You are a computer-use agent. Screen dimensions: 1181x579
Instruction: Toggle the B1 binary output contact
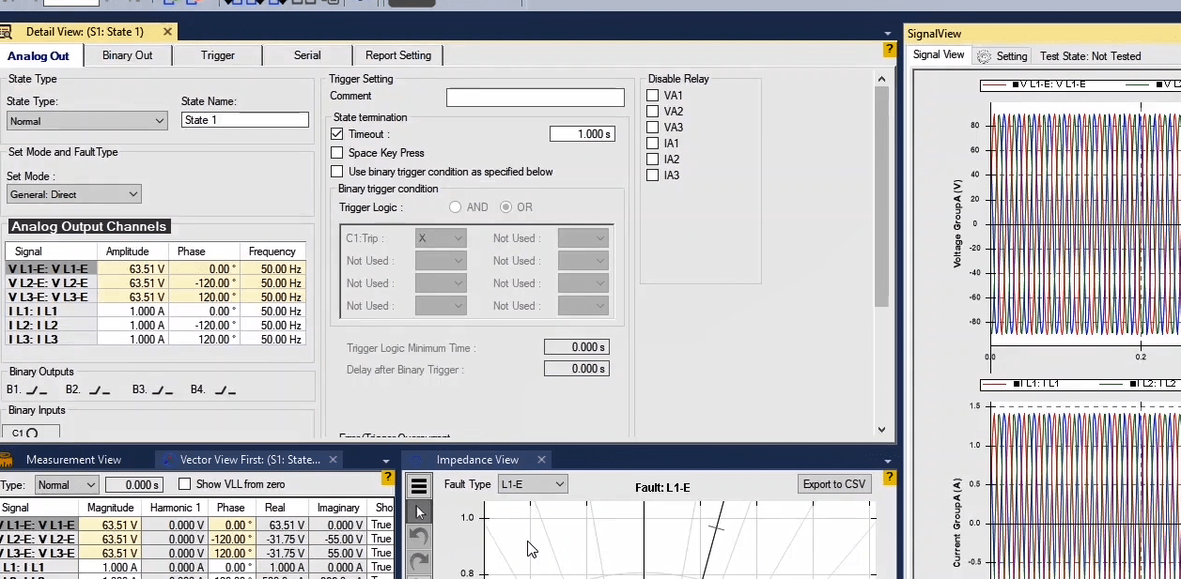pos(37,389)
